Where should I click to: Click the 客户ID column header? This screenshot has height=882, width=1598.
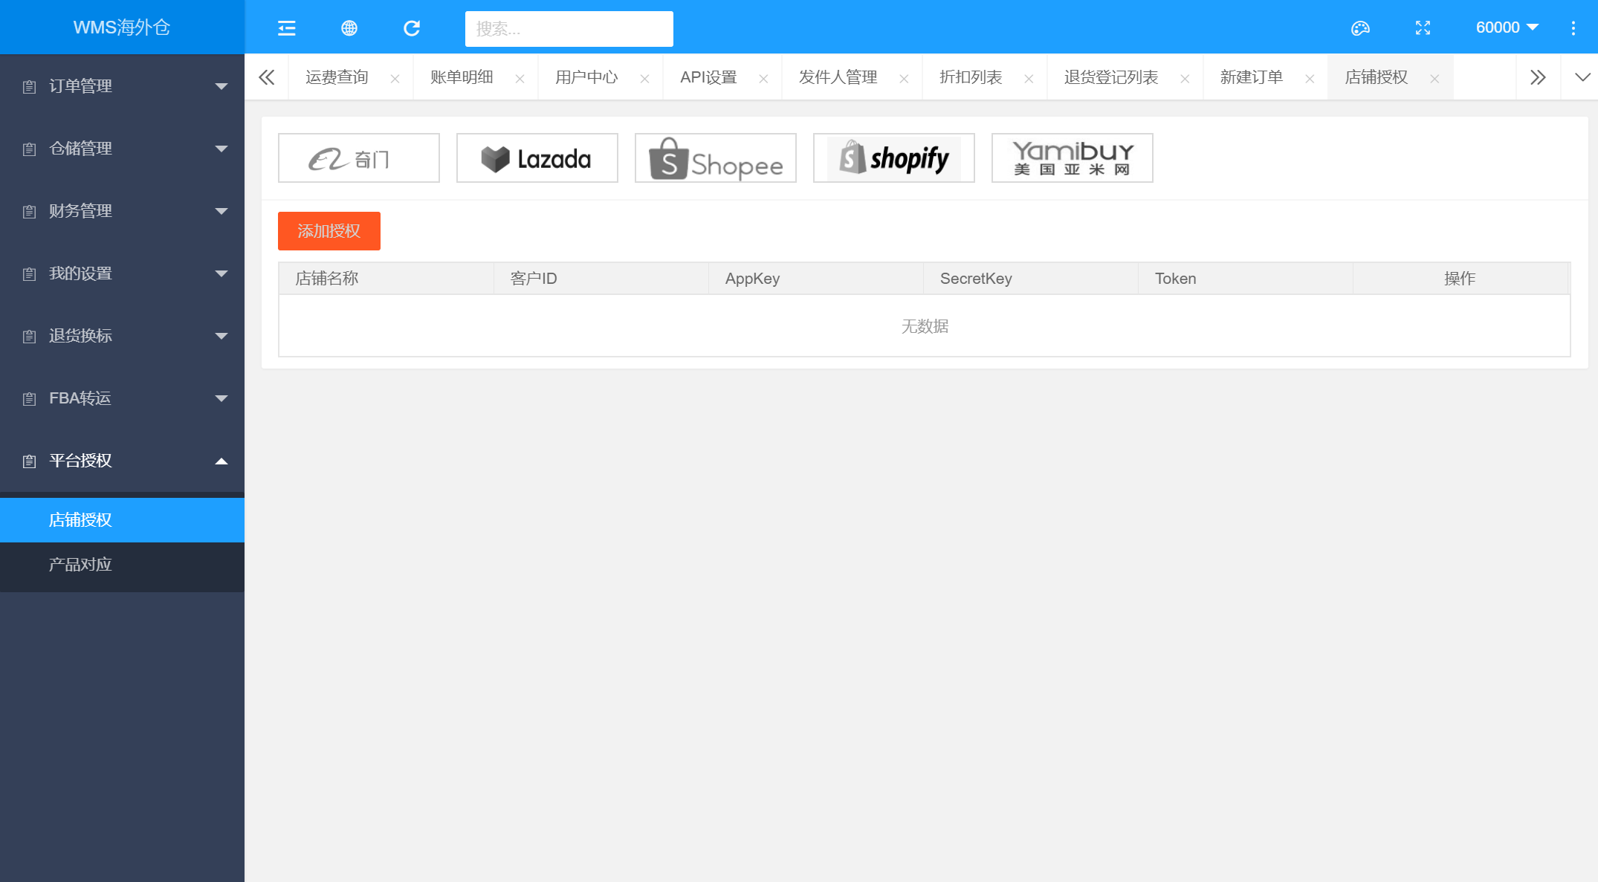click(x=601, y=279)
